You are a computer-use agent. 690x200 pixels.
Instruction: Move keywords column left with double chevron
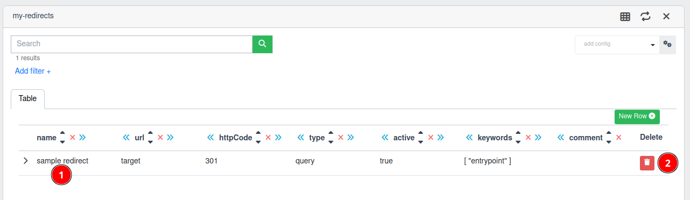click(469, 138)
